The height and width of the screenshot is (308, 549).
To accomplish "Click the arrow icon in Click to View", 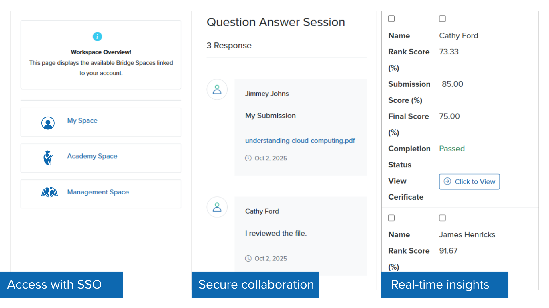I will [447, 181].
